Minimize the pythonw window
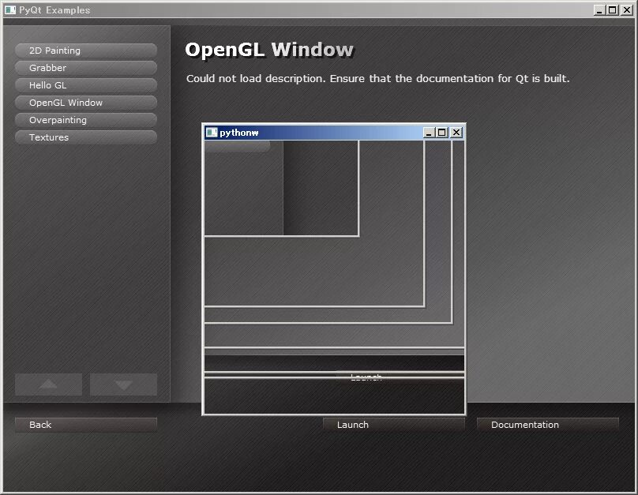Viewport: 638px width, 495px height. pyautogui.click(x=429, y=133)
